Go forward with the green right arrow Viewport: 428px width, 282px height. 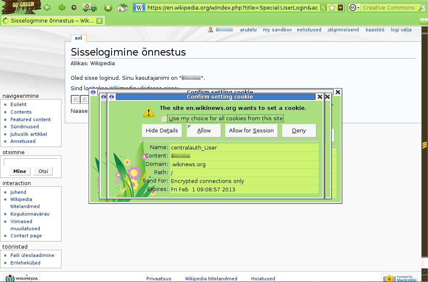(62, 8)
